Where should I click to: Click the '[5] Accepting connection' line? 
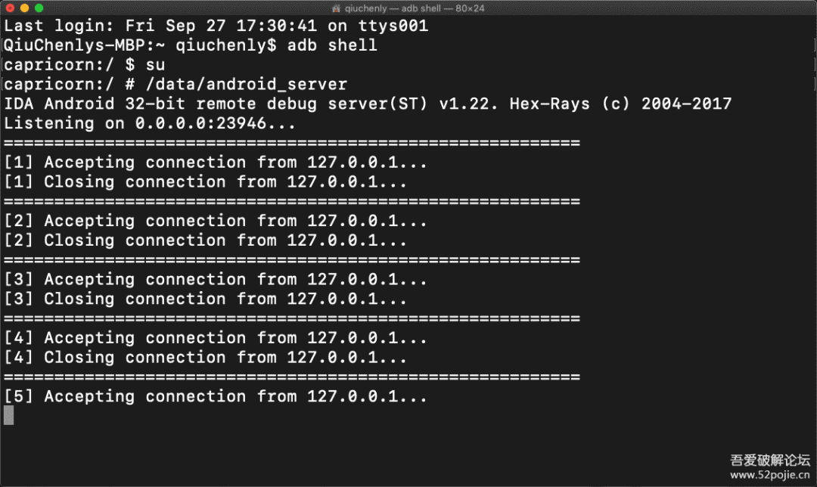[216, 396]
